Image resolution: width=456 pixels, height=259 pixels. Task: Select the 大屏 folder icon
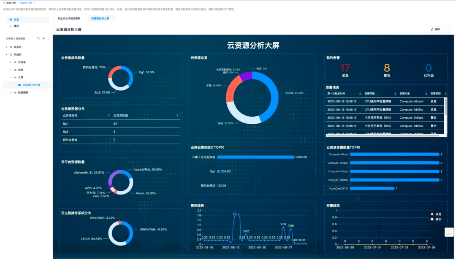(x=15, y=77)
